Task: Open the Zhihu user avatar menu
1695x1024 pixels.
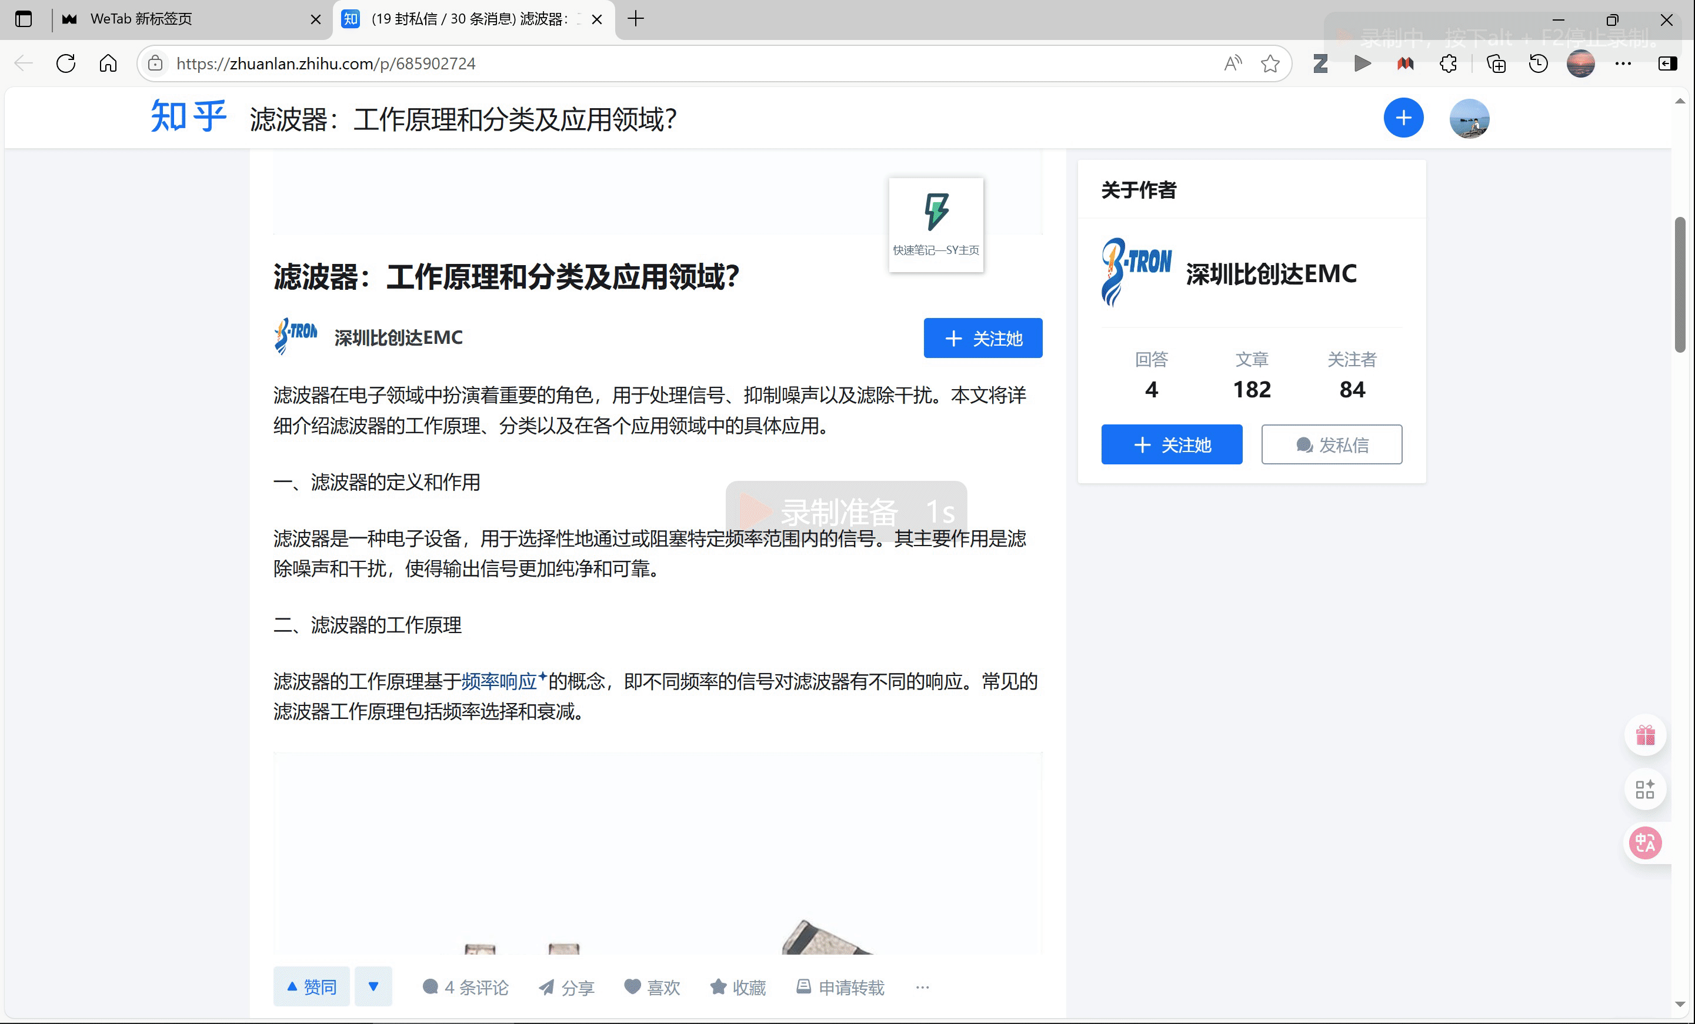Action: pyautogui.click(x=1469, y=118)
